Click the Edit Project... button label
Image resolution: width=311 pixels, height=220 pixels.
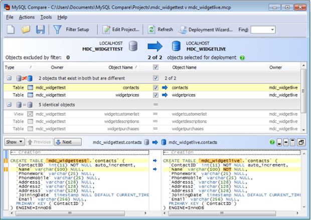click(x=126, y=30)
